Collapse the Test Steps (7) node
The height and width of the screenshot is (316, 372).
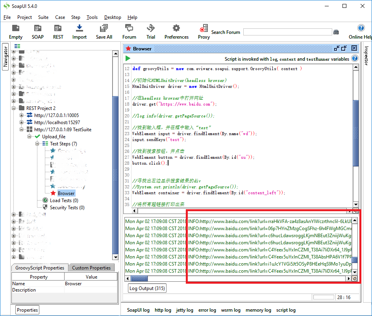tap(37, 144)
